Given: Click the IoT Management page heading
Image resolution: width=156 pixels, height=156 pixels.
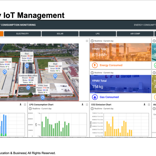Looking at the screenshot, I should (x=34, y=15).
